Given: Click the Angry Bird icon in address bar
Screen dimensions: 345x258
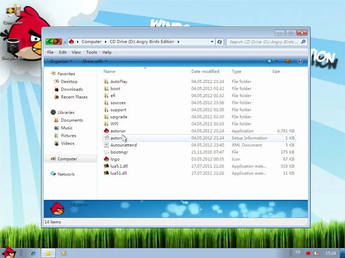Looking at the screenshot, I should [x=71, y=41].
